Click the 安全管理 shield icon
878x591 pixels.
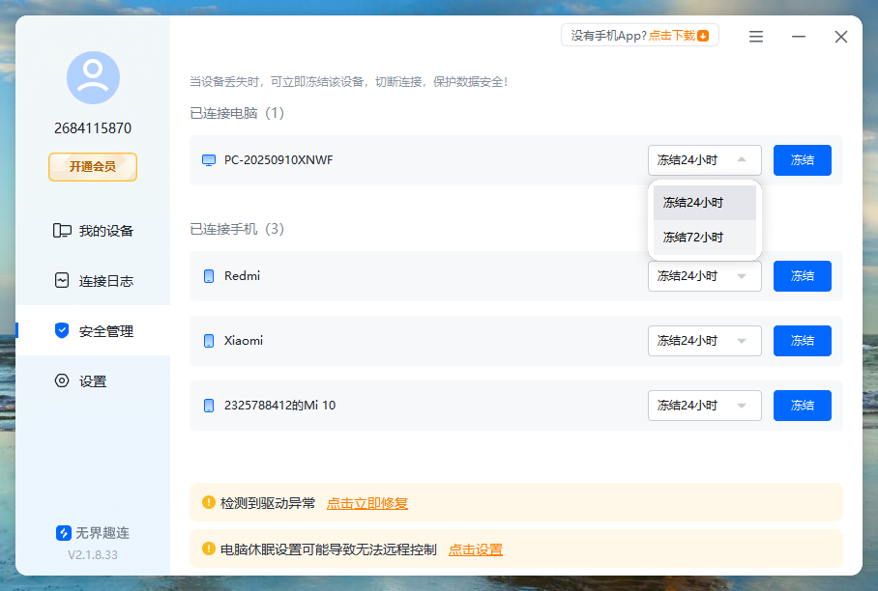tap(61, 330)
